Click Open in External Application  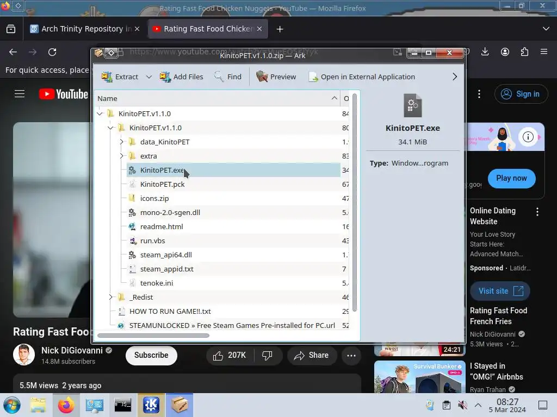point(362,77)
